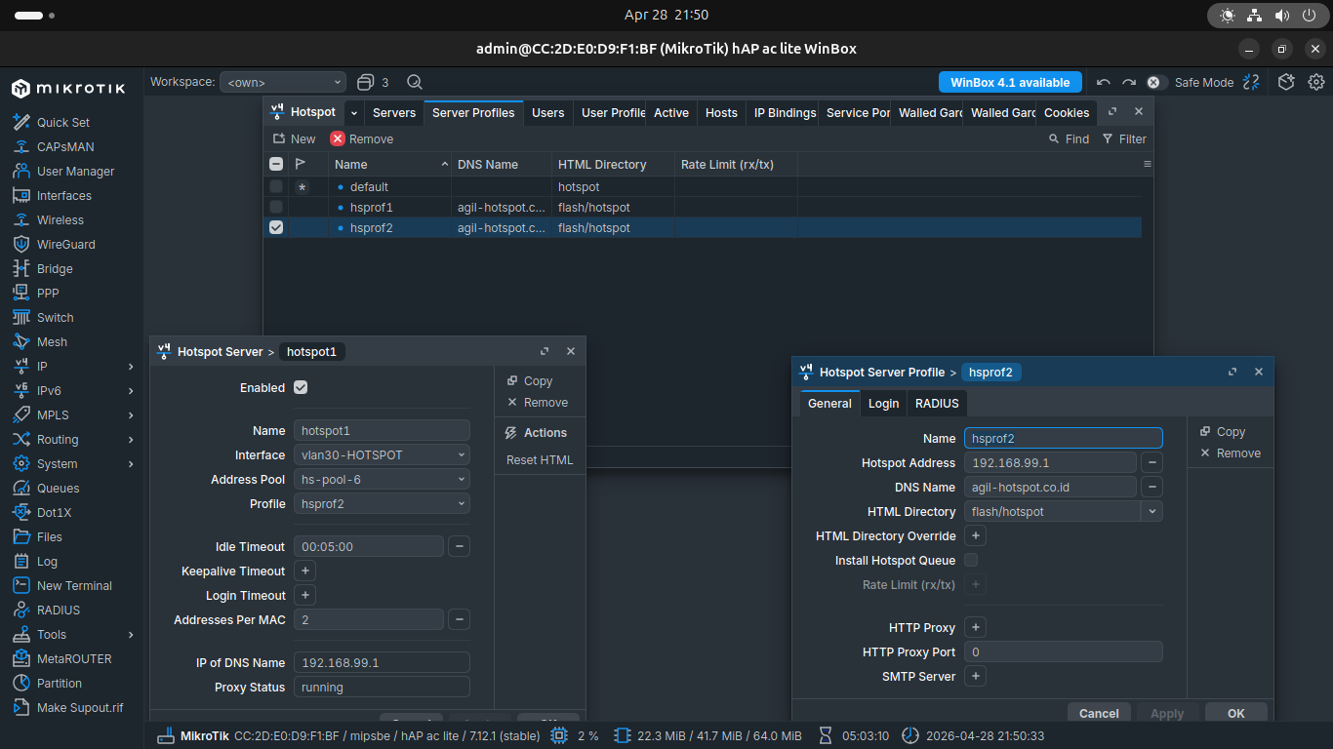Open the clock showing Apr 28 21:50
This screenshot has width=1333, height=749.
click(x=666, y=16)
